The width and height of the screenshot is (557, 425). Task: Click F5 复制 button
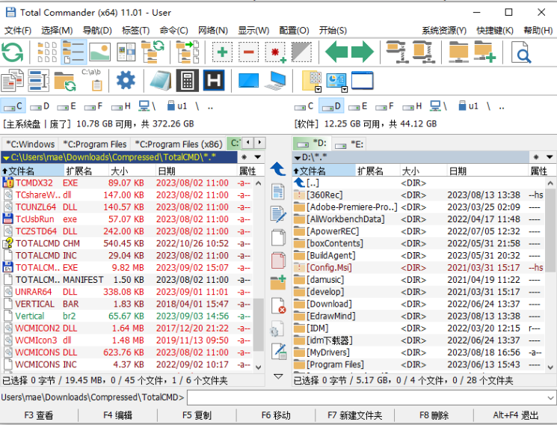coord(197,415)
